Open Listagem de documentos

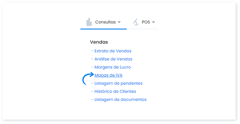(x=120, y=99)
